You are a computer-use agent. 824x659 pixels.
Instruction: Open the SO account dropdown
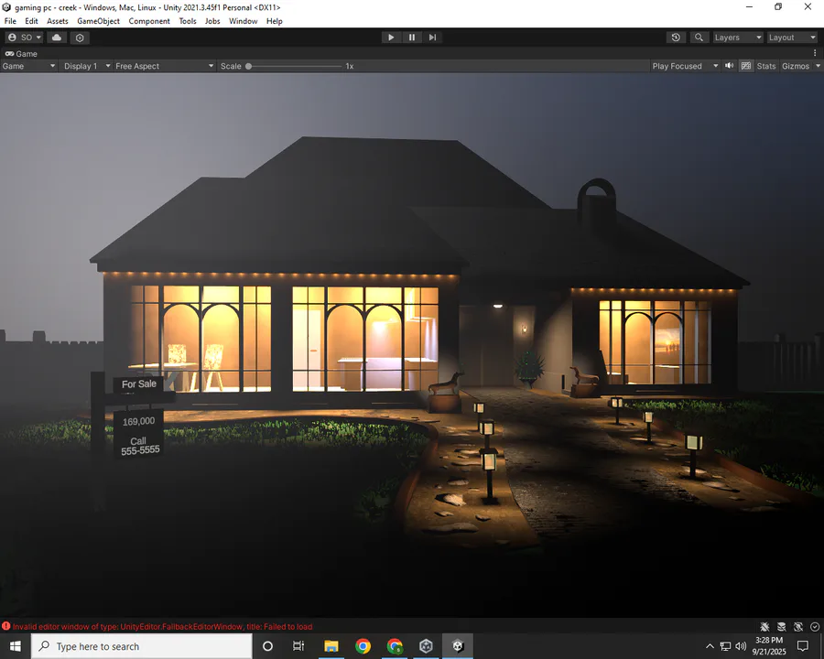click(25, 38)
